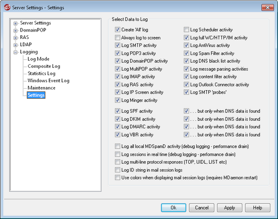
Task: Enable Log sessions in real time
Action: (118, 154)
